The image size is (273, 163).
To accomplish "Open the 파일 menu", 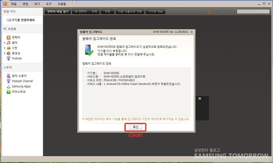I will pos(14,4).
